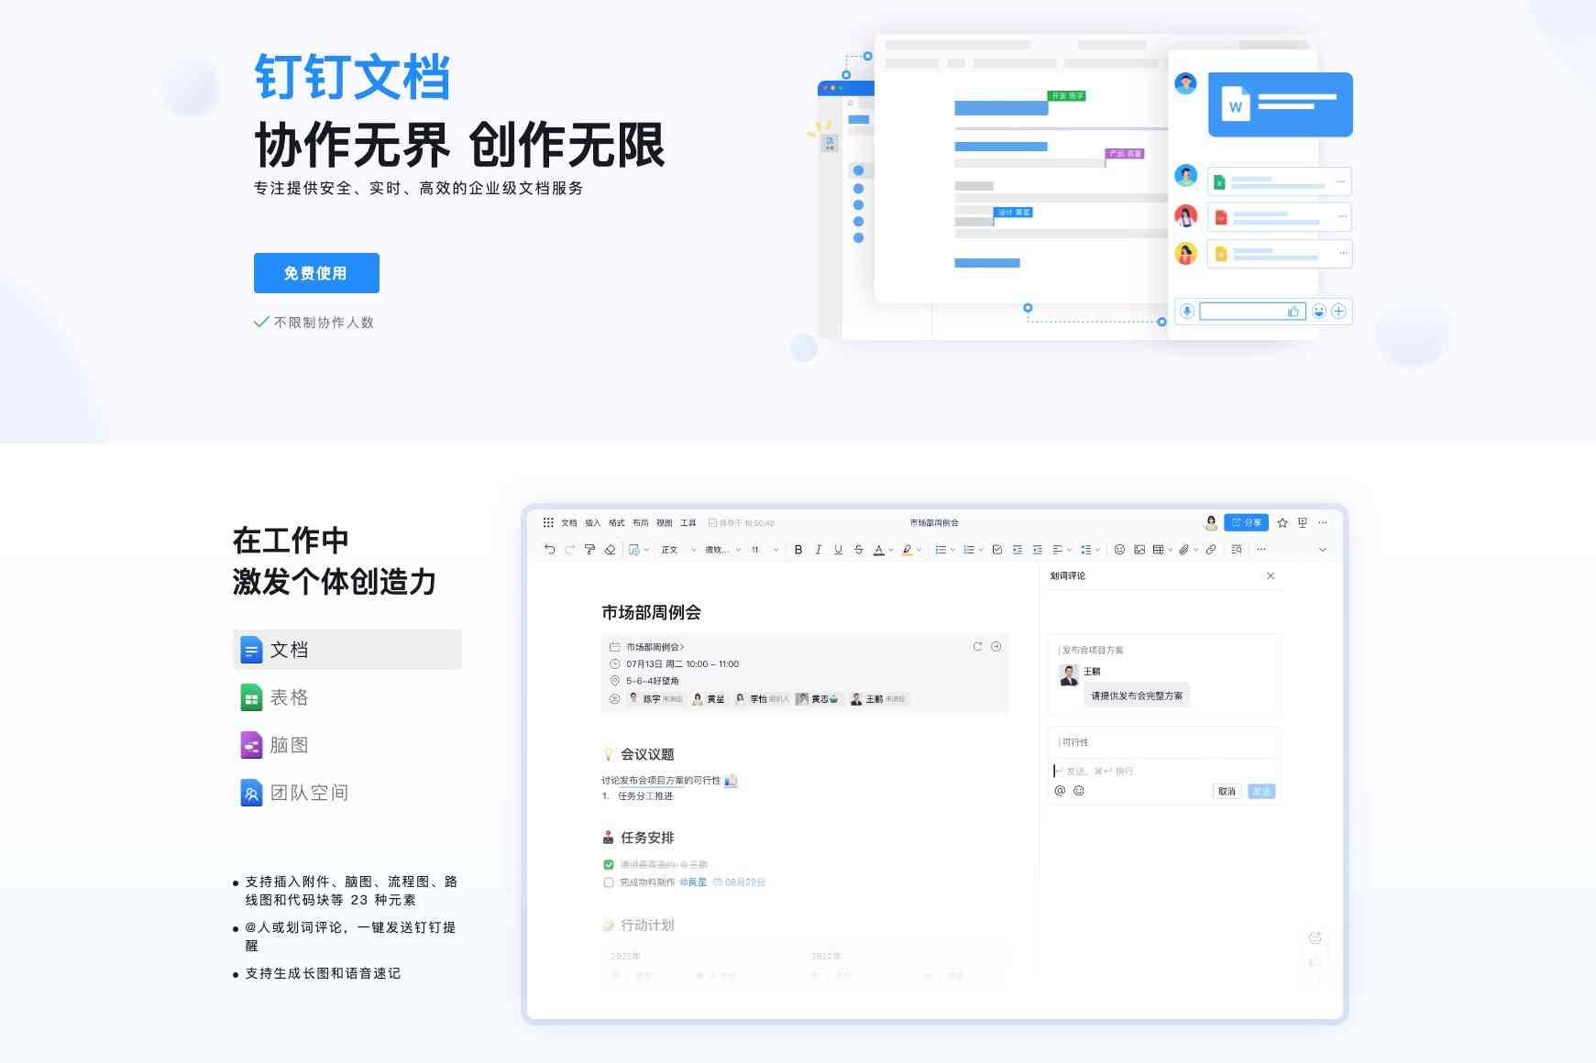This screenshot has width=1596, height=1063.
Task: Open toolbar more options ellipsis
Action: coord(1261,550)
